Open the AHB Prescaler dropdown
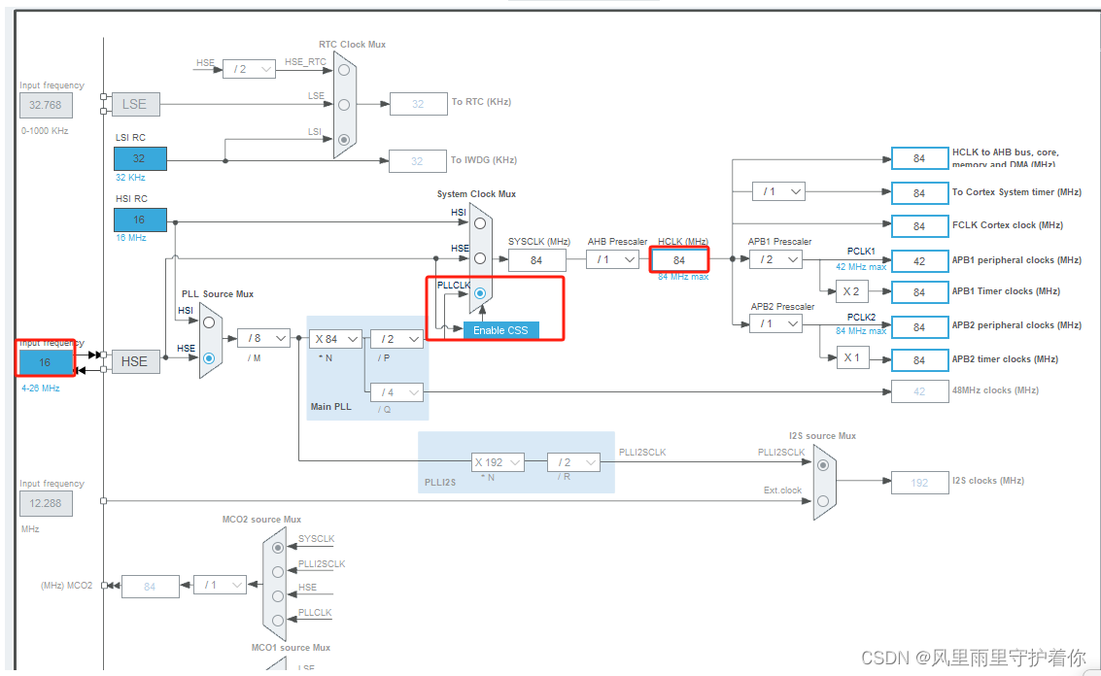1101x676 pixels. [612, 260]
